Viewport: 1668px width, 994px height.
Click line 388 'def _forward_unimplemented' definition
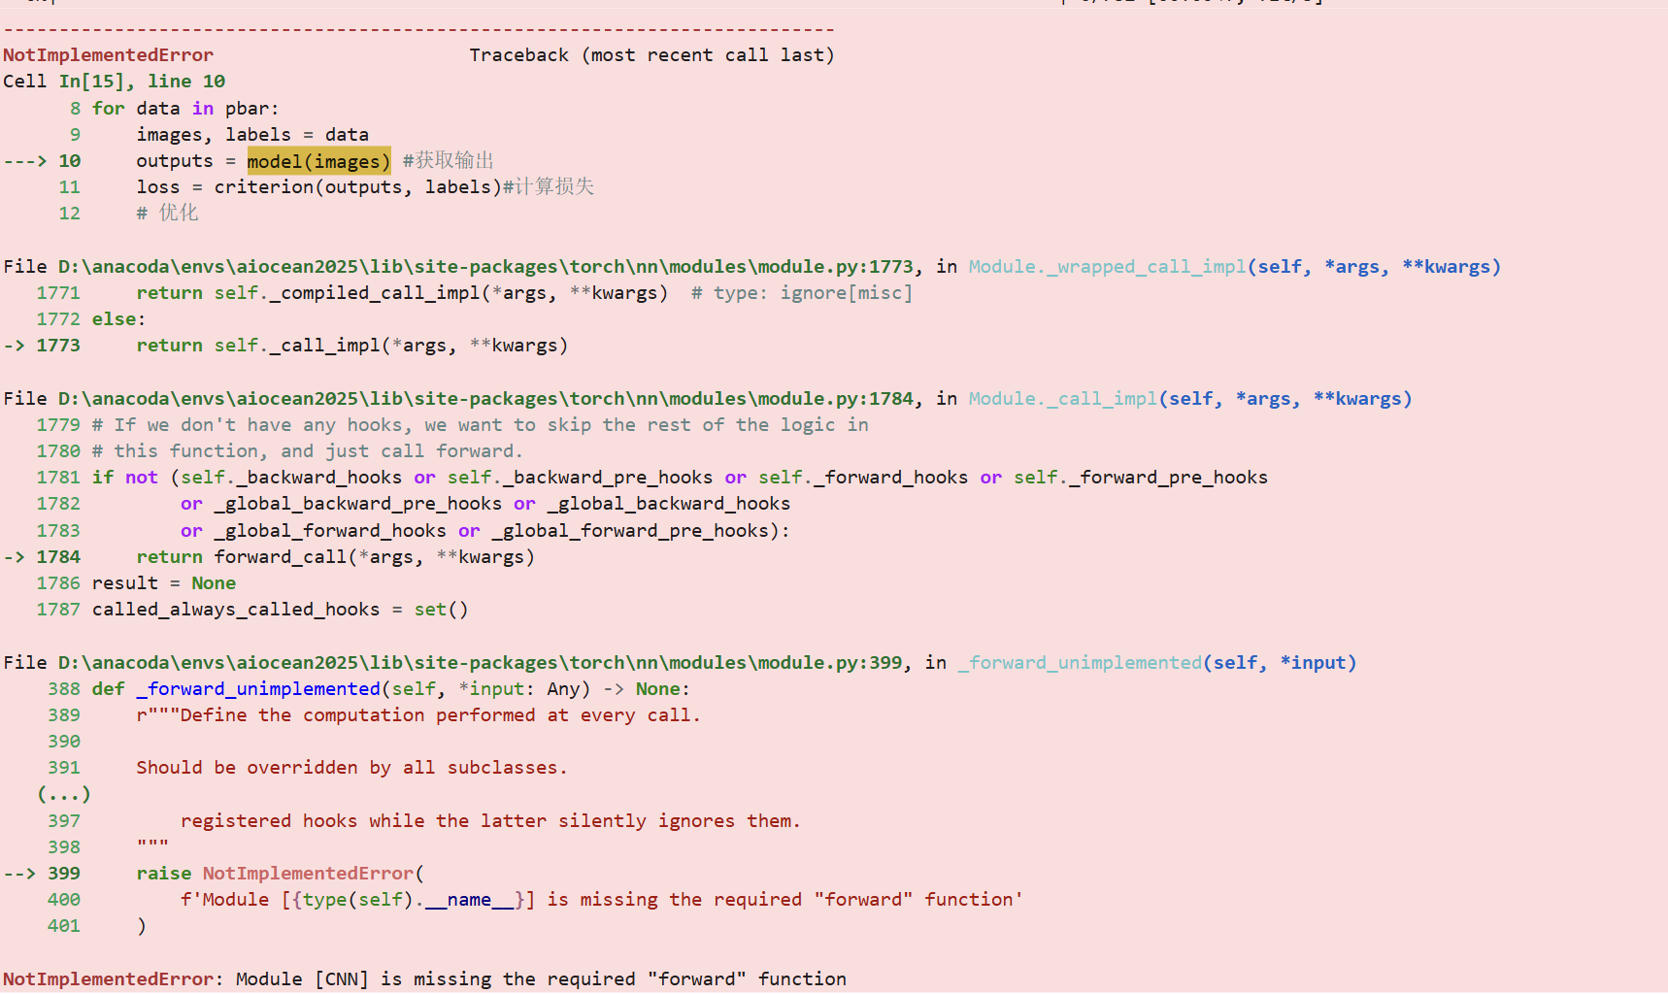(x=390, y=689)
